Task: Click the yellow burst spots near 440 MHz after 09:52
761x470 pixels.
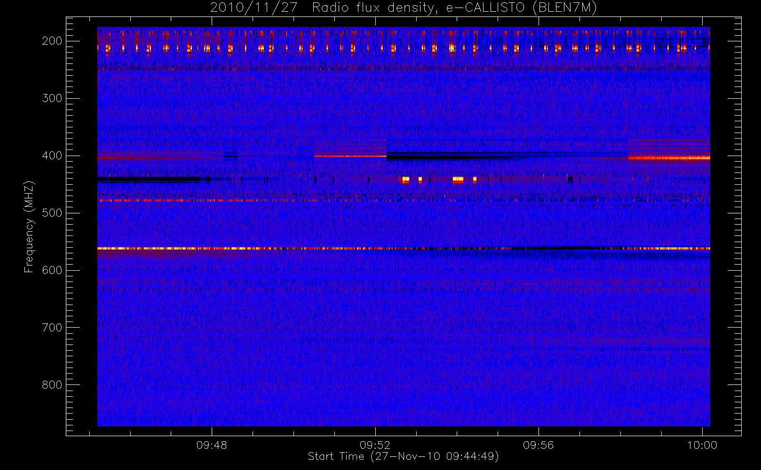Action: [x=438, y=179]
